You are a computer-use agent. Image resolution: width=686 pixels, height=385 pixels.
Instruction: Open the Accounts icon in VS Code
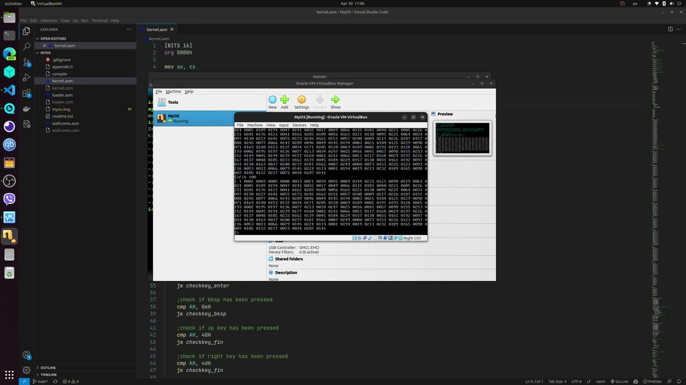(x=26, y=355)
